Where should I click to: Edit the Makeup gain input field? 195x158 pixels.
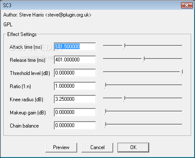[75, 112]
